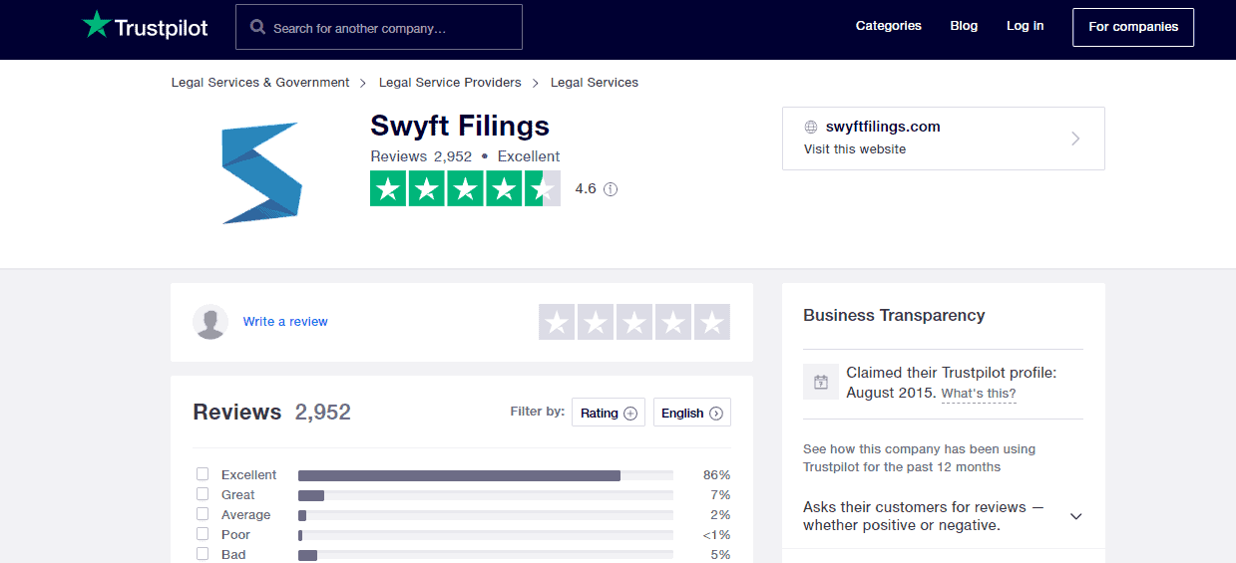Open the Rating filter dropdown
The height and width of the screenshot is (563, 1236).
[x=609, y=413]
